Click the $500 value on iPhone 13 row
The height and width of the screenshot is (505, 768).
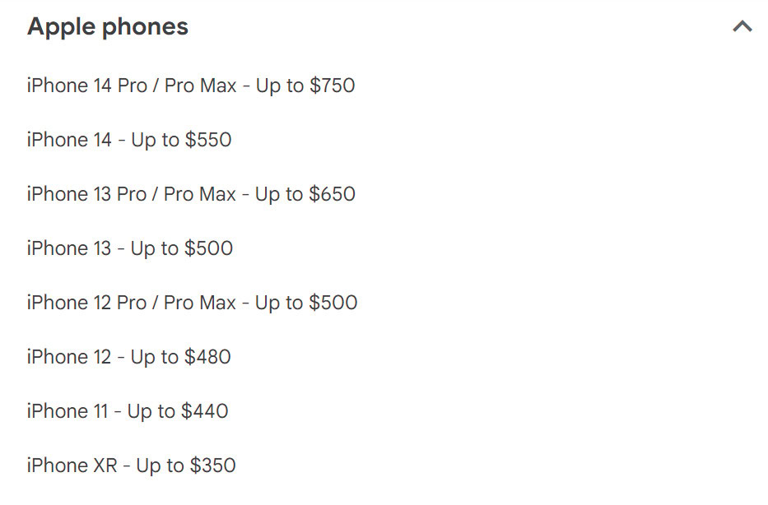pos(209,248)
